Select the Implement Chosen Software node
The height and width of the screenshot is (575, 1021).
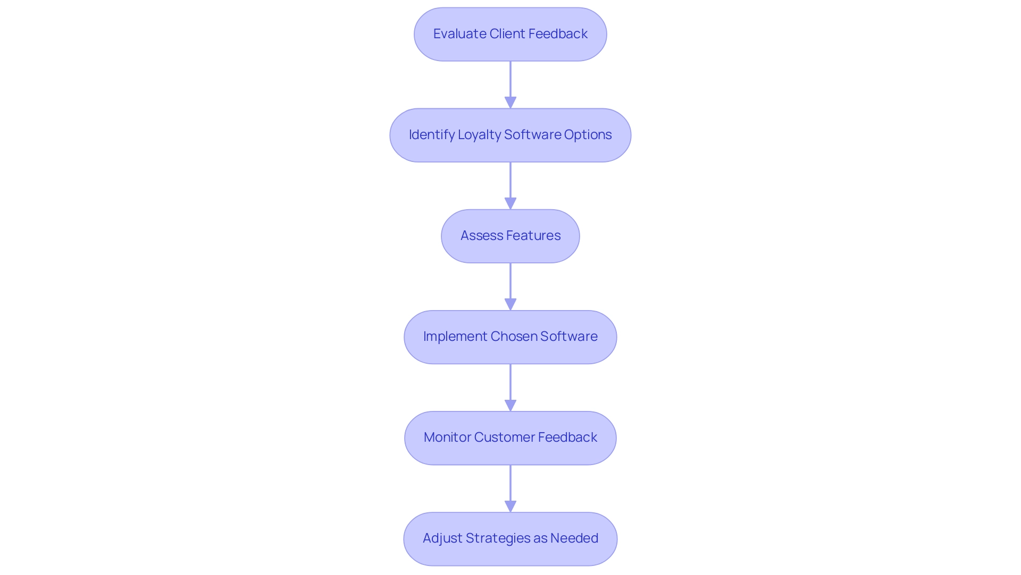pyautogui.click(x=510, y=336)
